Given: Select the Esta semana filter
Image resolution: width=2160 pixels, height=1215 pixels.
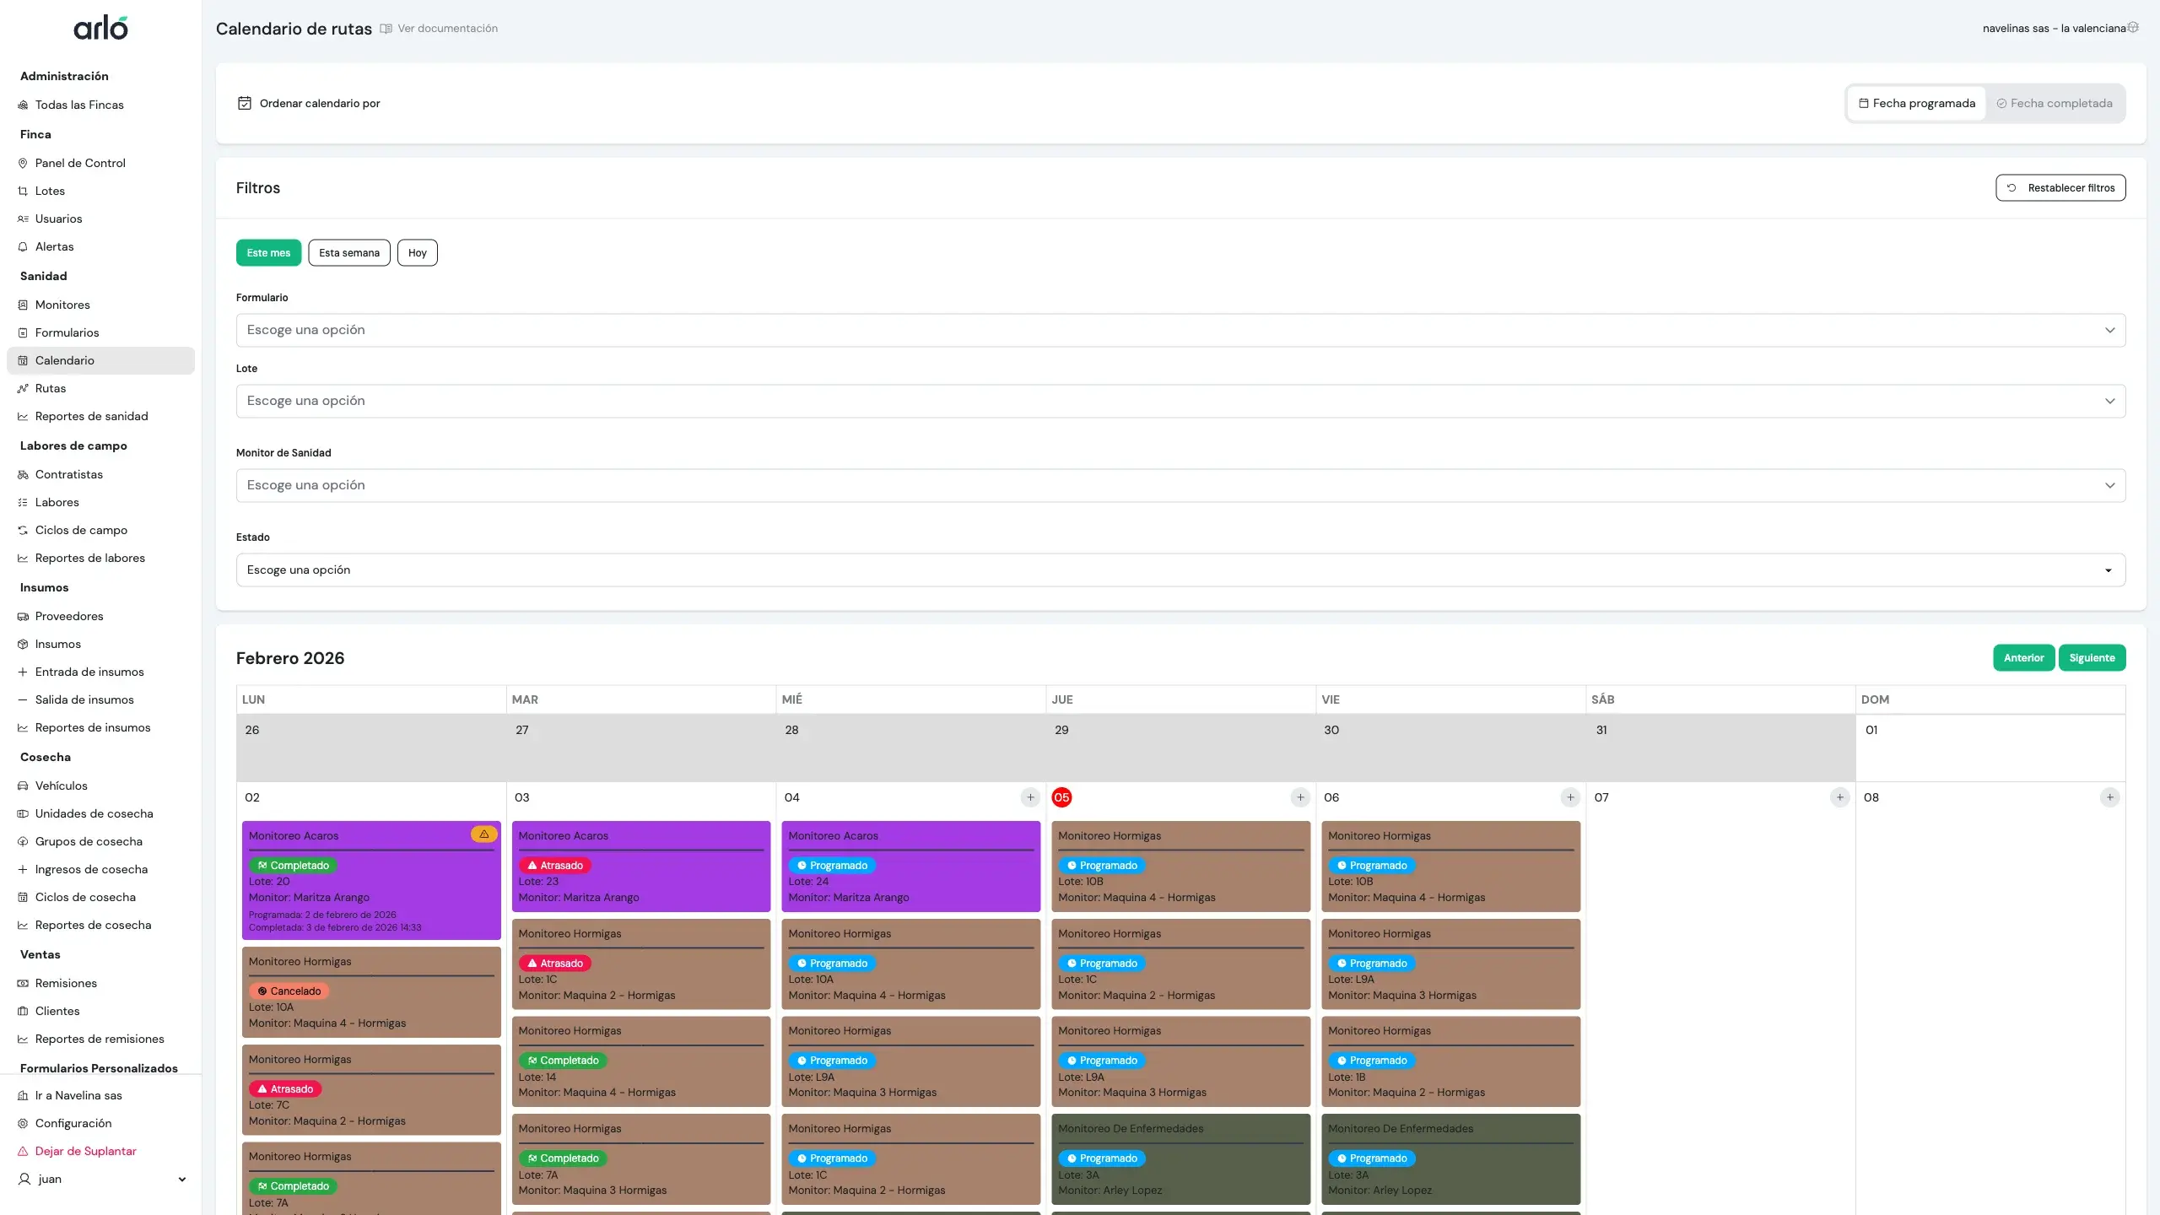Looking at the screenshot, I should coord(348,252).
